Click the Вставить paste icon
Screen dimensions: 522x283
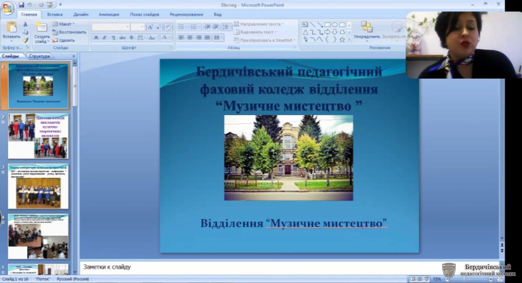pyautogui.click(x=11, y=28)
